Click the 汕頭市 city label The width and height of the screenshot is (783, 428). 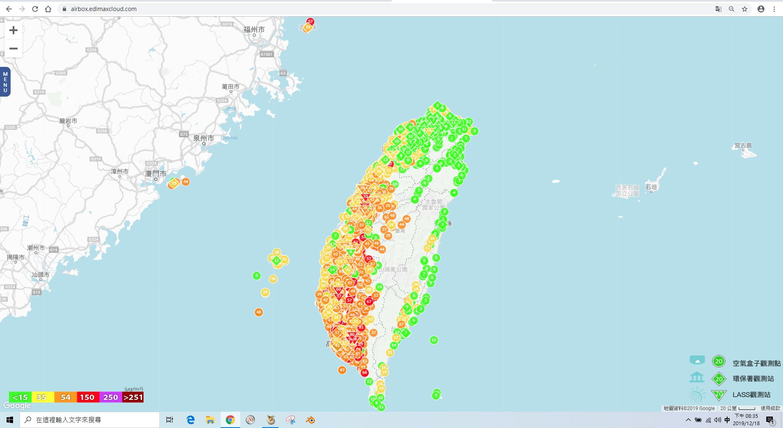[x=41, y=275]
